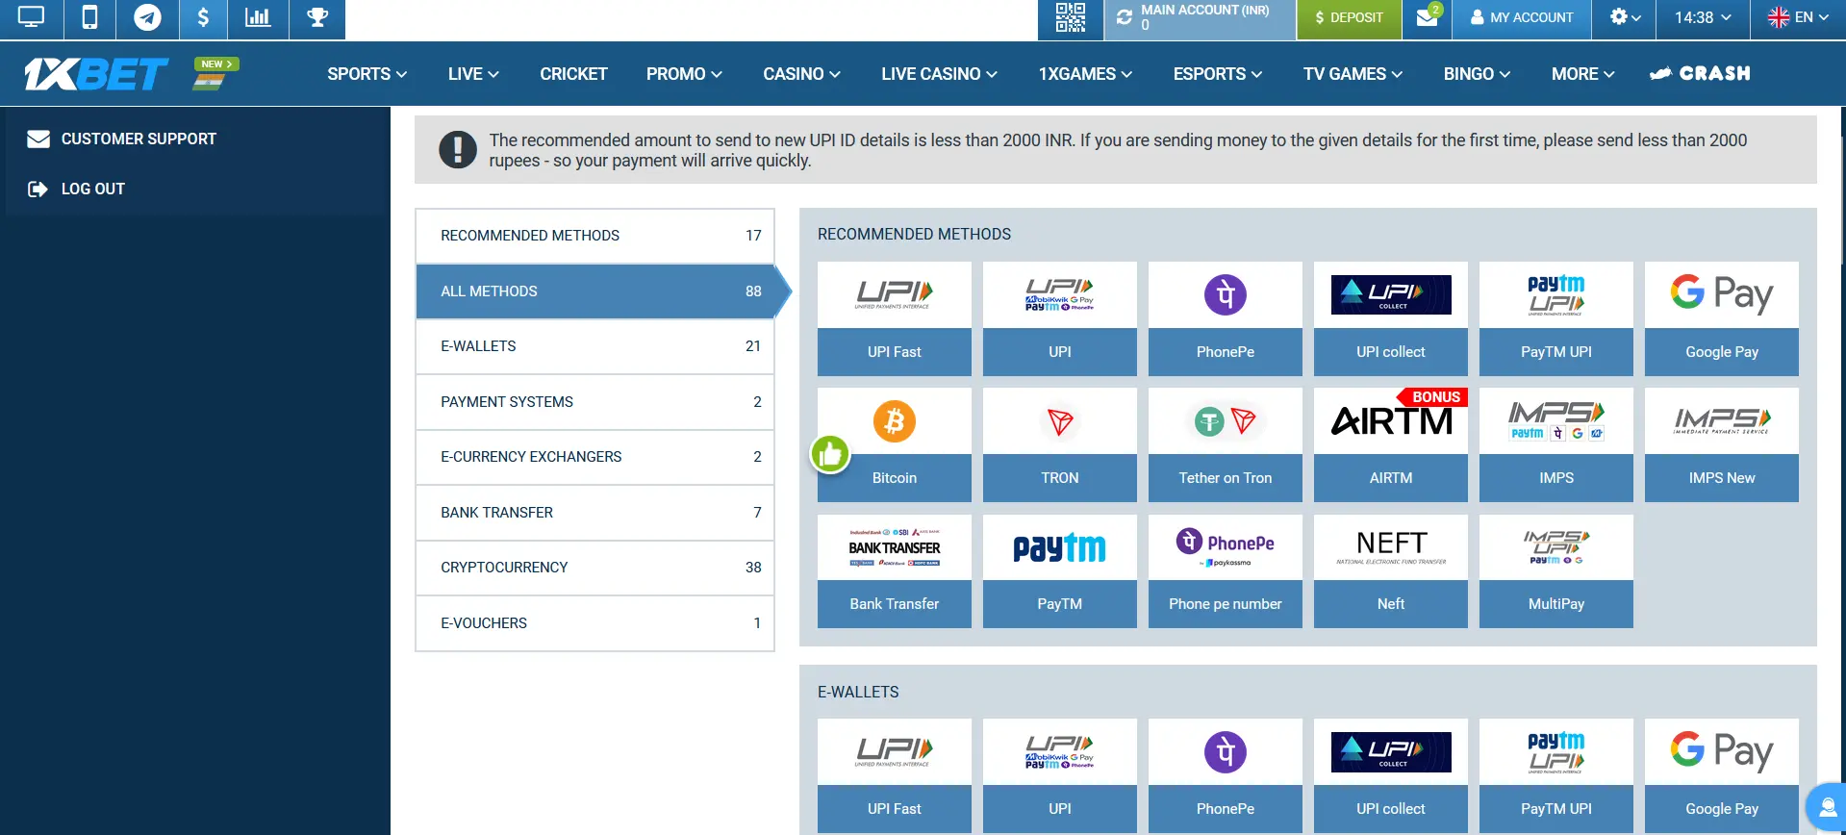Choose UPI Fast in E-Wallets section
The width and height of the screenshot is (1846, 835).
tap(895, 775)
